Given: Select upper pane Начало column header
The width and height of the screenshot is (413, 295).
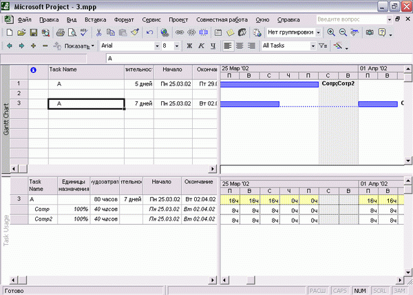Looking at the screenshot, I should pos(173,72).
